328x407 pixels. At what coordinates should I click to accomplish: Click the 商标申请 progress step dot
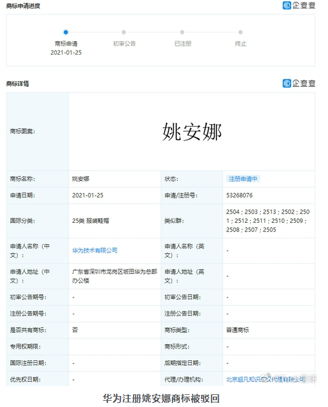point(66,32)
